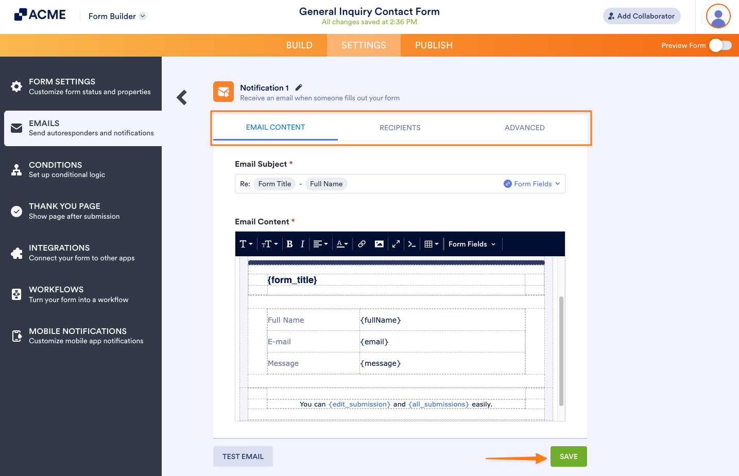Screen dimensions: 739x476
Task: Open the Publish tab
Action: [x=433, y=45]
